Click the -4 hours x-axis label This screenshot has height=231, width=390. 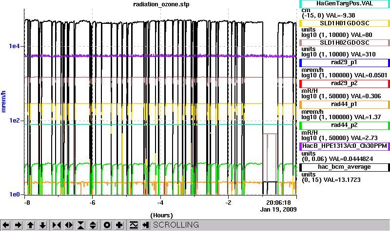click(x=160, y=203)
